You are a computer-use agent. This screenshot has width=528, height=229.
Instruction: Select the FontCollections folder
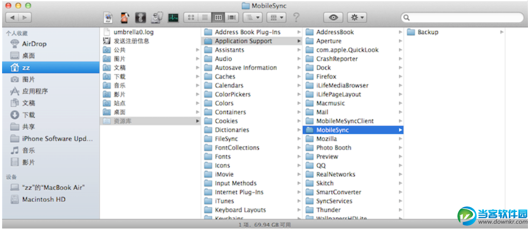tap(252, 148)
